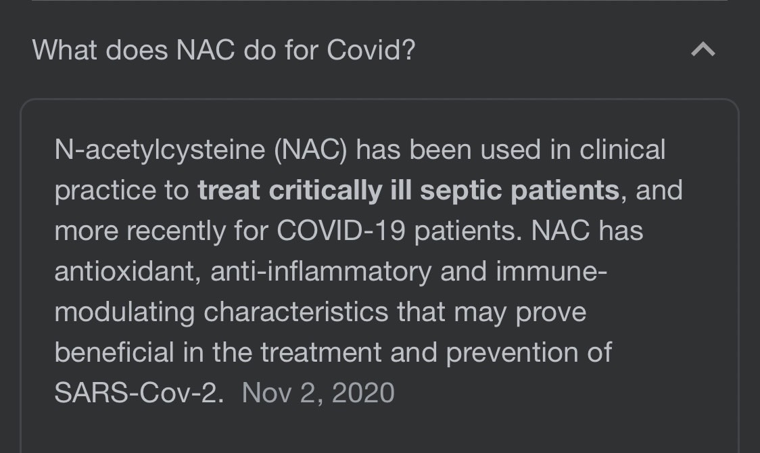
Task: Click the word "beneficial" in the snippet
Action: tap(114, 352)
